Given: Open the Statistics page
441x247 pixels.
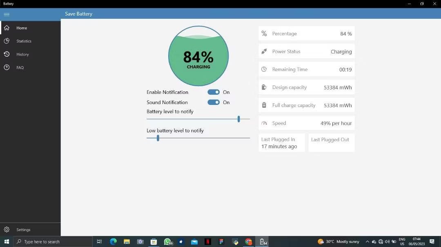Looking at the screenshot, I should (7, 41).
